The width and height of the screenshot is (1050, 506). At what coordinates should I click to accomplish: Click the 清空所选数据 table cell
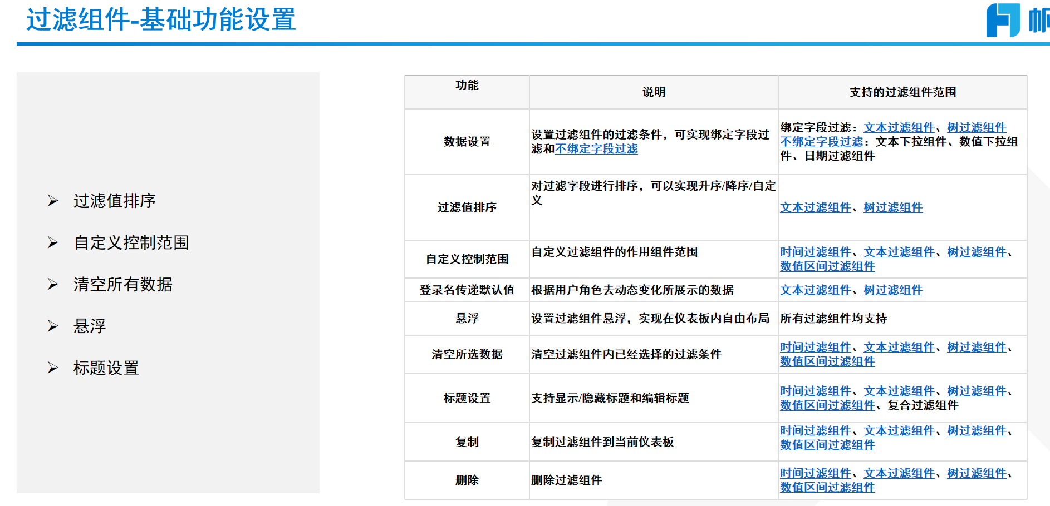pos(467,354)
